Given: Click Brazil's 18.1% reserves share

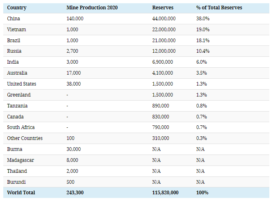Looking at the screenshot, I should tap(202, 41).
